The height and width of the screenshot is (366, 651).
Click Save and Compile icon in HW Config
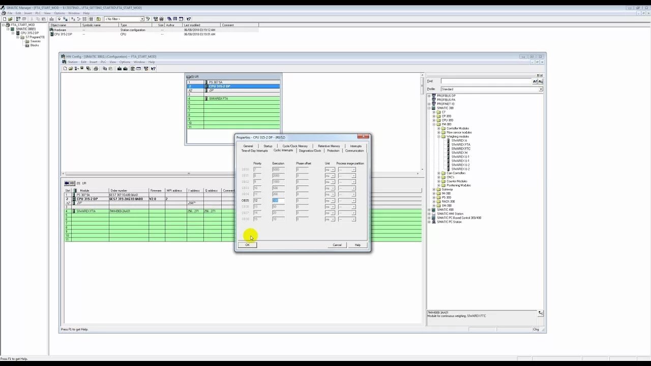point(88,69)
